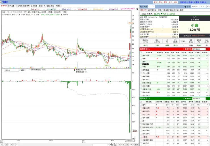Set chart range to 3月
210x146 pixels.
119,145
